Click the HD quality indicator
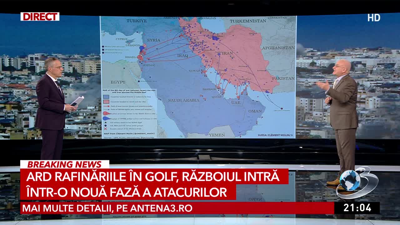400x225 pixels. tap(374, 18)
